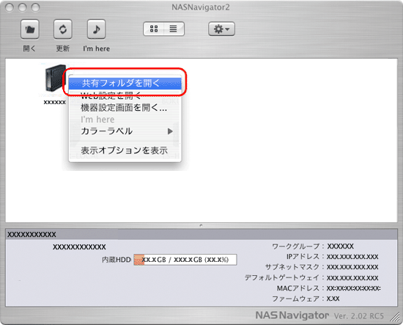Click the I'm here music note icon
This screenshot has width=403, height=325.
tap(97, 29)
